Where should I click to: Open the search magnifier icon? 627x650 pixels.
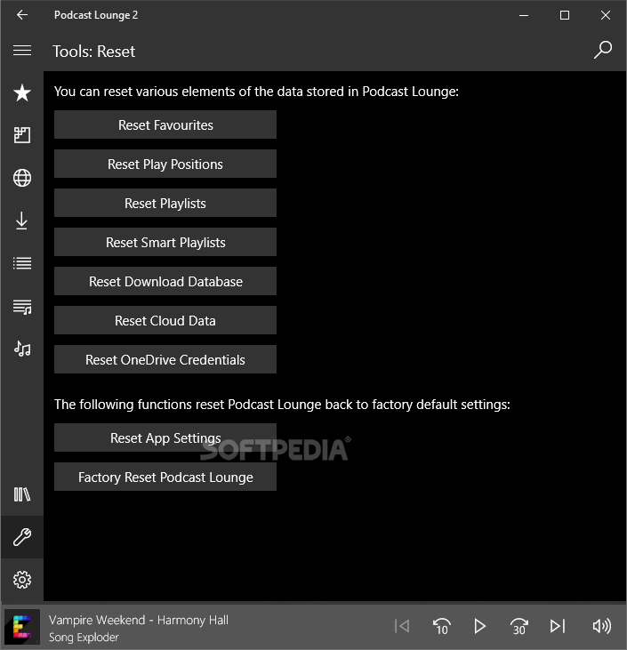(602, 50)
